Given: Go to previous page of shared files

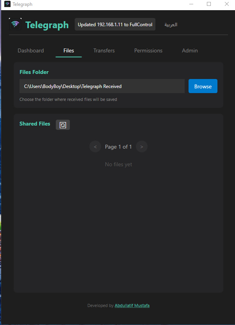Looking at the screenshot, I should (x=95, y=147).
